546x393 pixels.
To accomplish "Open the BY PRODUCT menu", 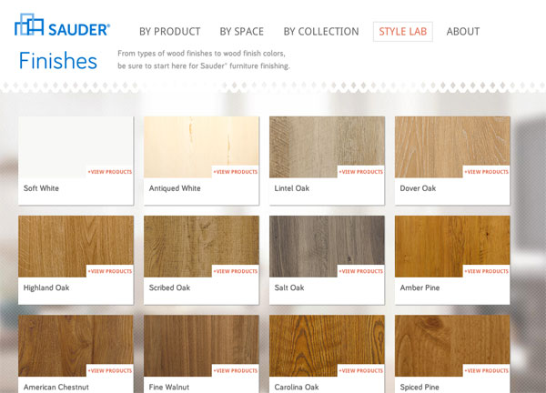I will 170,32.
